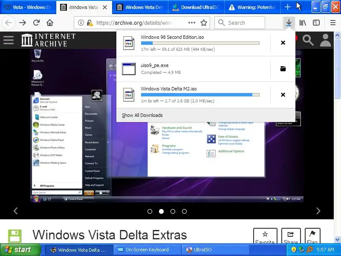This screenshot has width=341, height=256.
Task: Click the magnifier icon in the system tray
Action: 309,250
